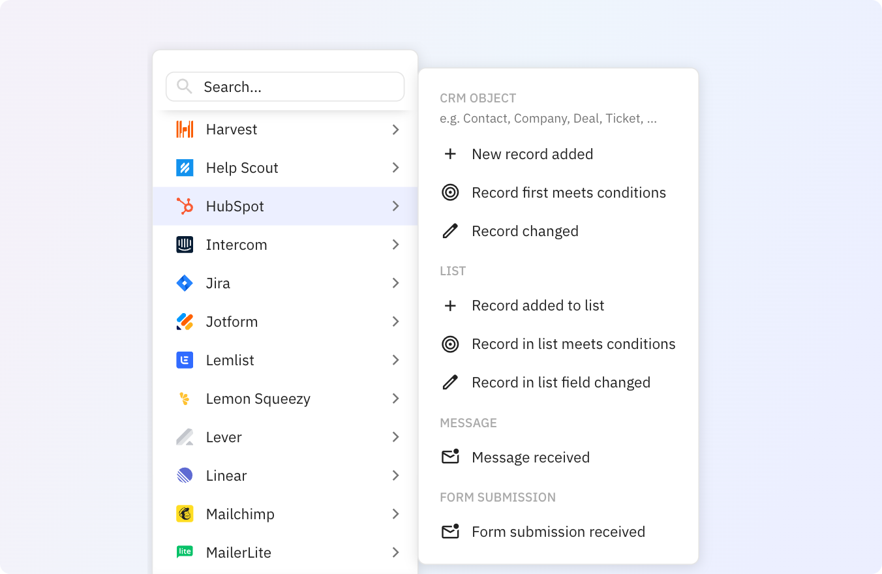Open the Lemon Squeezy integration entry

(x=285, y=399)
